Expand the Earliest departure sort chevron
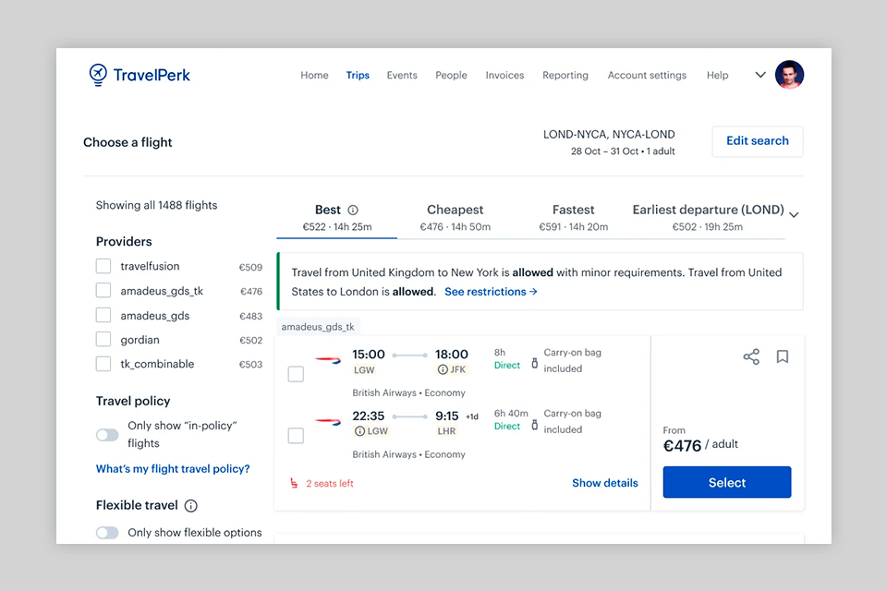The image size is (887, 591). (x=794, y=215)
